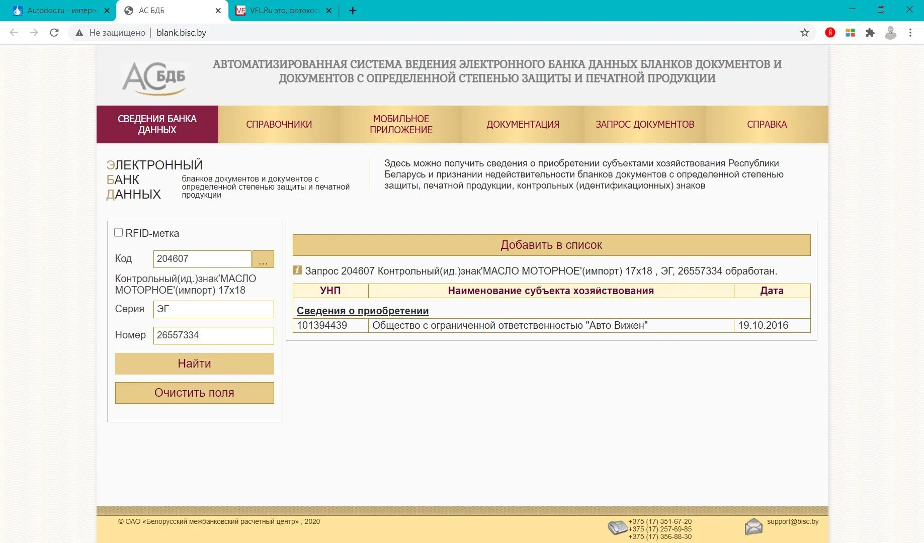Click Добавить в список button
Viewport: 924px width, 543px height.
tap(551, 245)
